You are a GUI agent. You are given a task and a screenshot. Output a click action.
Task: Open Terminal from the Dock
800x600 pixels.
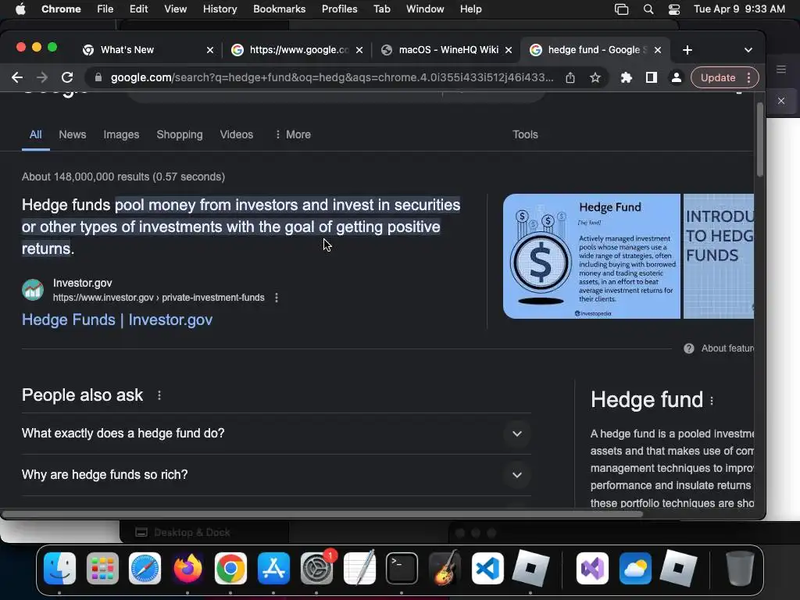(402, 568)
